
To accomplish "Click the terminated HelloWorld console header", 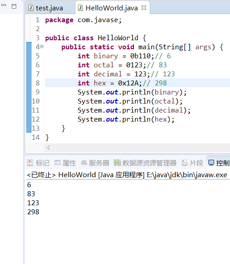I will pyautogui.click(x=127, y=175).
